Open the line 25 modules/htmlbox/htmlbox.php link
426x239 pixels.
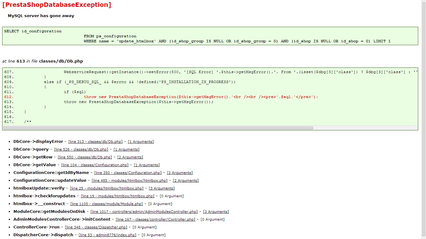[x=107, y=188]
